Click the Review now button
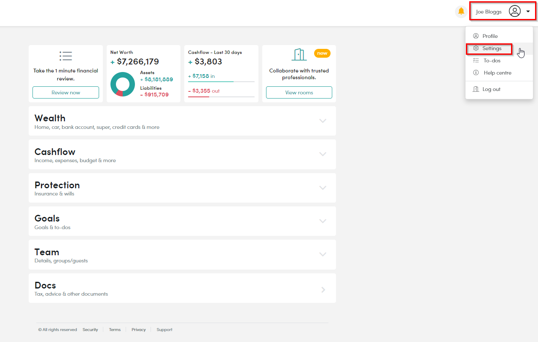The image size is (538, 342). pos(66,93)
